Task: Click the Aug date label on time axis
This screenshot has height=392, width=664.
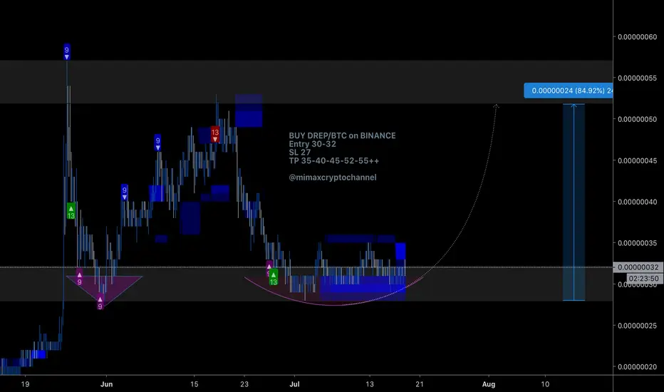Action: tap(489, 384)
